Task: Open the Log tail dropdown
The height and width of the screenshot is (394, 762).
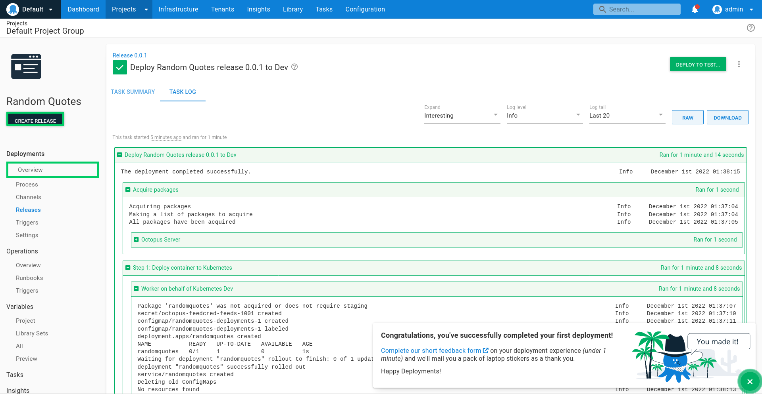Action: 627,116
